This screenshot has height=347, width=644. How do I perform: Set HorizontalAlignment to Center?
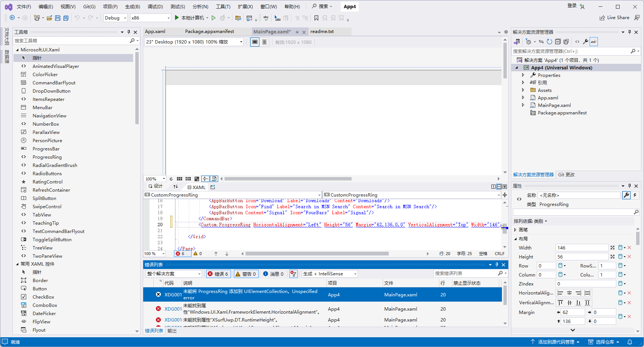click(569, 293)
